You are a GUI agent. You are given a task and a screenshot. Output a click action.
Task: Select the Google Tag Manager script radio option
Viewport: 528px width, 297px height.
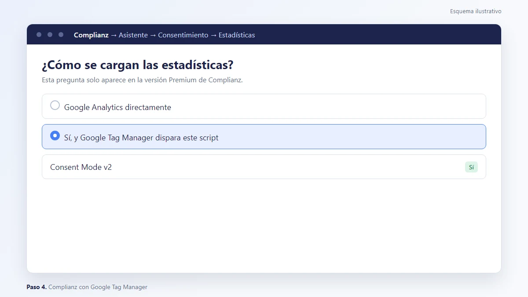55,136
